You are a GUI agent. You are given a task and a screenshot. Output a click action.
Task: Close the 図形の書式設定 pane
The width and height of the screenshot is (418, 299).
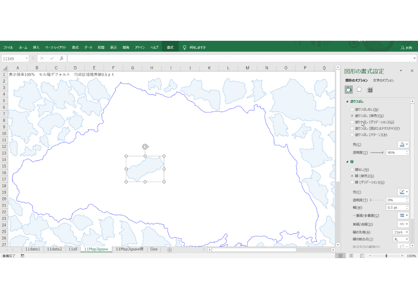(412, 71)
